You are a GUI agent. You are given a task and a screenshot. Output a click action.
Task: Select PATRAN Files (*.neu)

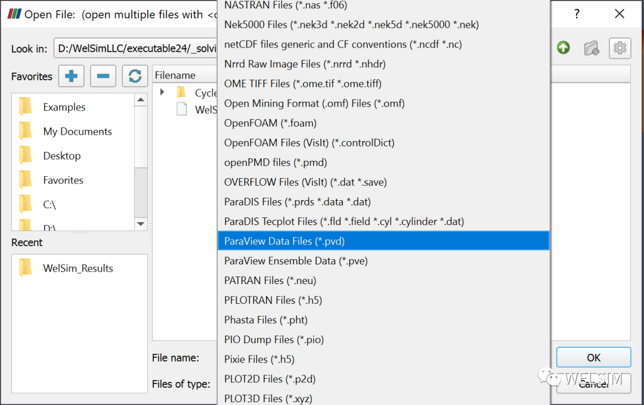click(383, 281)
